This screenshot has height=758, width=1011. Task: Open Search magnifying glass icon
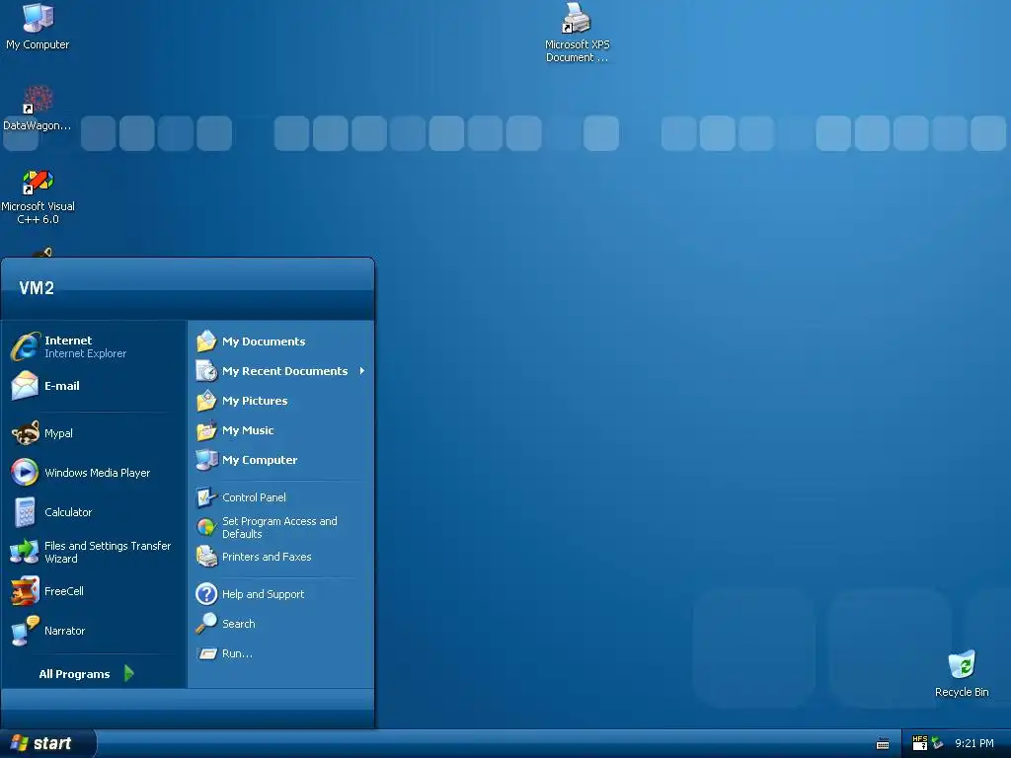coord(206,624)
